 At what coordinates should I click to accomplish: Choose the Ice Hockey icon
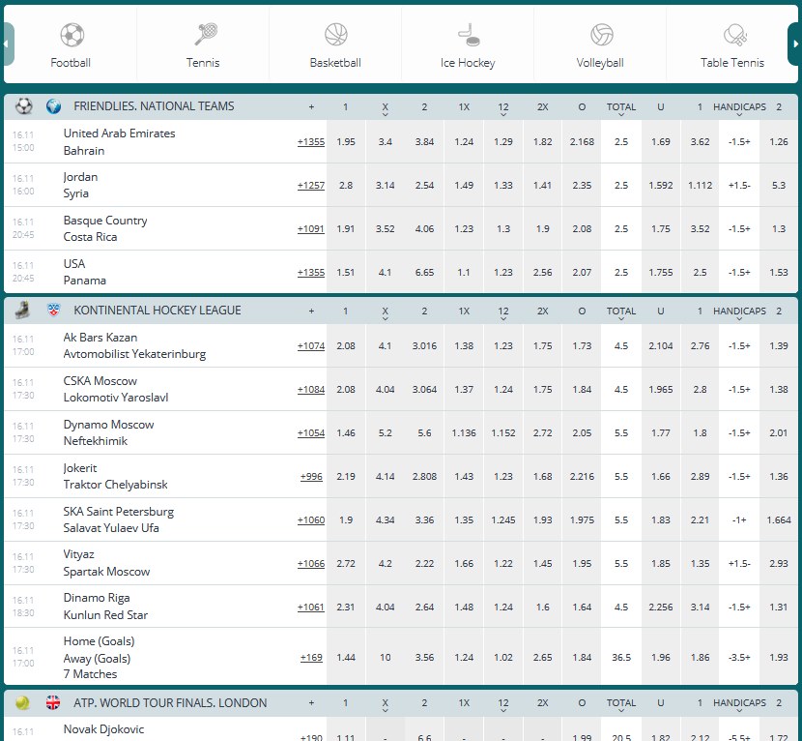[x=469, y=34]
